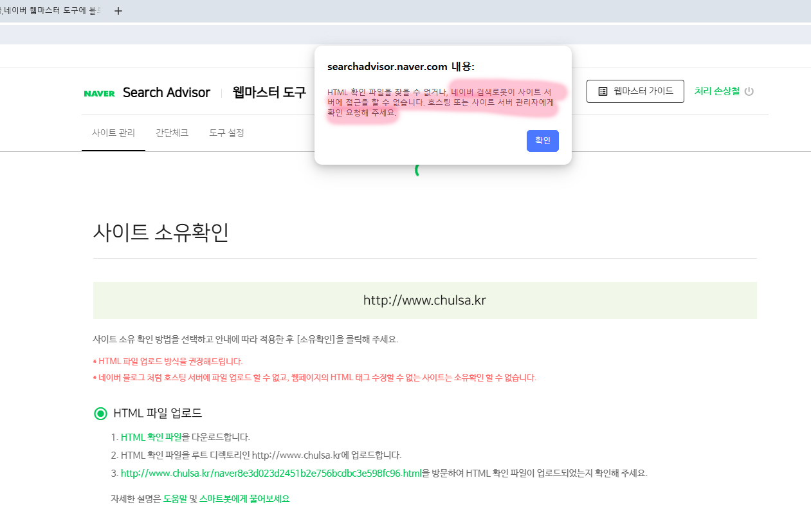The image size is (811, 525).
Task: Click the Search Advisor title
Action: [x=166, y=93]
